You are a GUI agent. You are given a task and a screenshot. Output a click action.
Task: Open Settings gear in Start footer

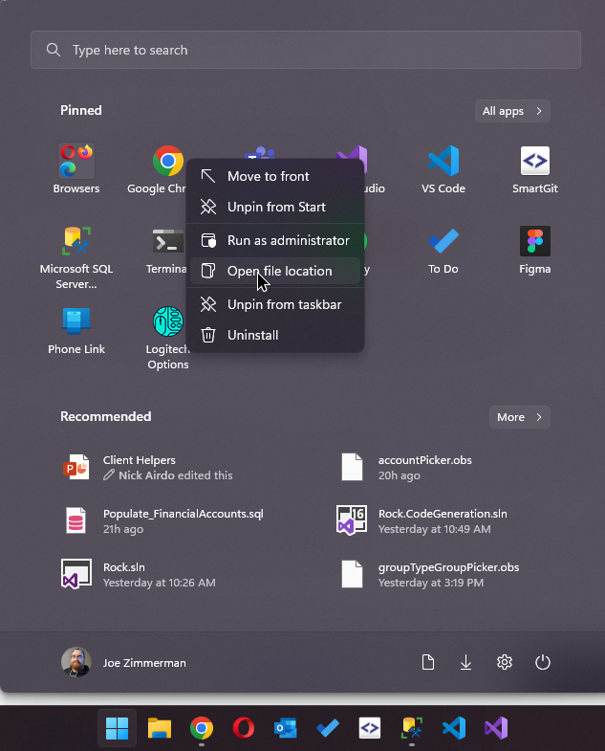point(505,662)
